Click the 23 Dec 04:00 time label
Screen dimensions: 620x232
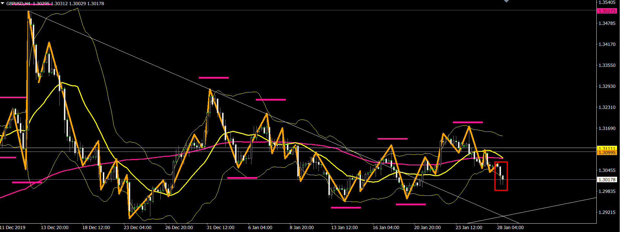click(137, 227)
